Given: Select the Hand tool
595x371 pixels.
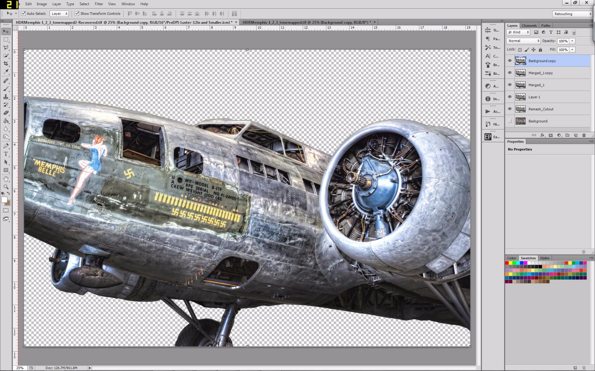Looking at the screenshot, I should (6, 179).
